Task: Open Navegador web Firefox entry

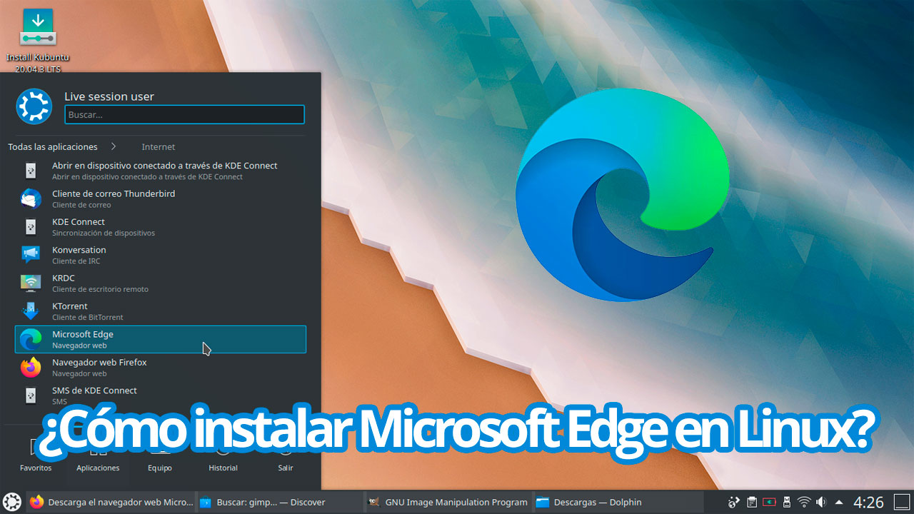Action: pyautogui.click(x=161, y=367)
